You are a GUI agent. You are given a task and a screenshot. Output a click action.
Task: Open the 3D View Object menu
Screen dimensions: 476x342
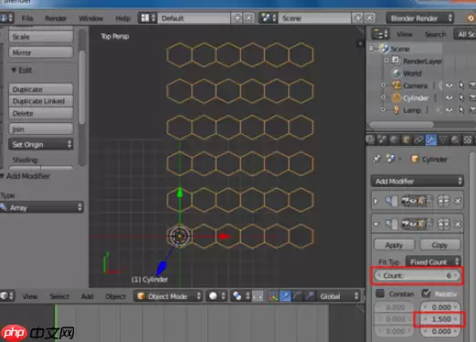[x=115, y=296]
